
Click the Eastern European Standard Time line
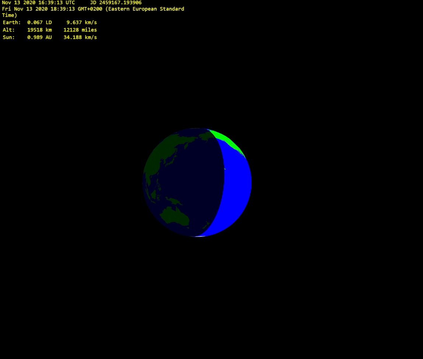pos(93,9)
